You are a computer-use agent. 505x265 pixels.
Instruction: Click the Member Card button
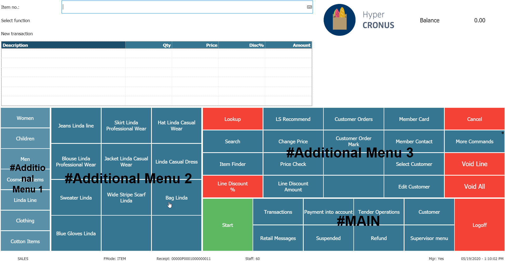coord(414,119)
